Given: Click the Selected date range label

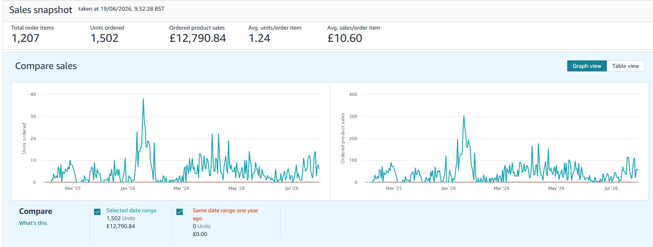Looking at the screenshot, I should (x=131, y=210).
